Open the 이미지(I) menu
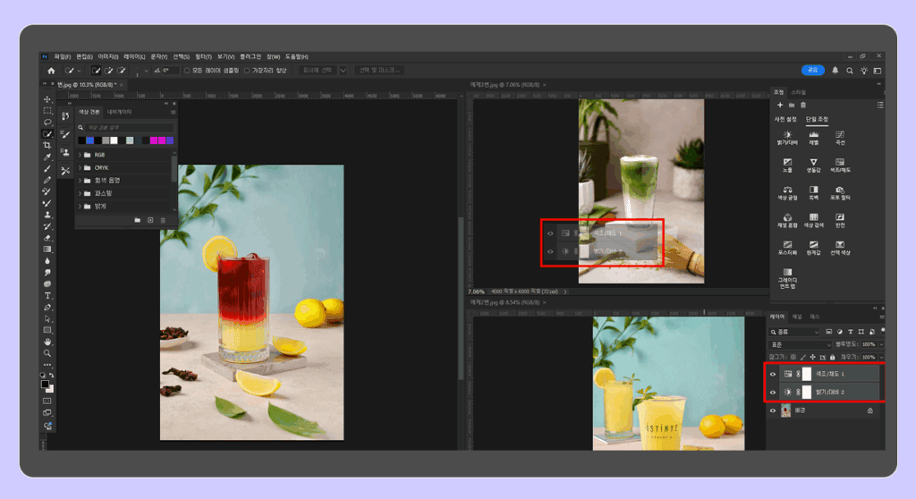 tap(108, 56)
